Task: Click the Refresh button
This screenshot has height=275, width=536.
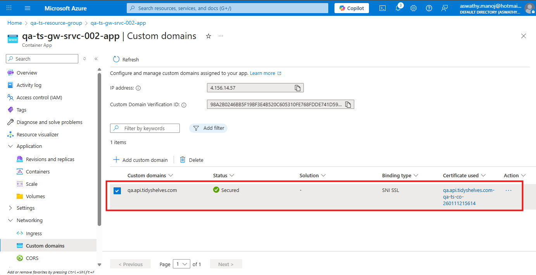Action: tap(126, 59)
